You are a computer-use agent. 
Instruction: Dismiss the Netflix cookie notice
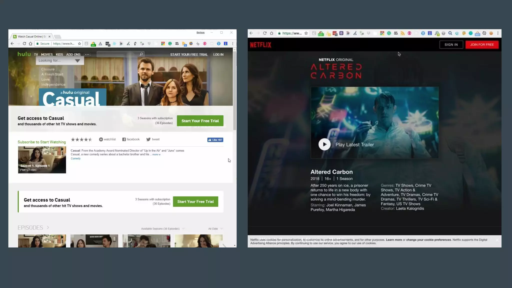click(497, 240)
